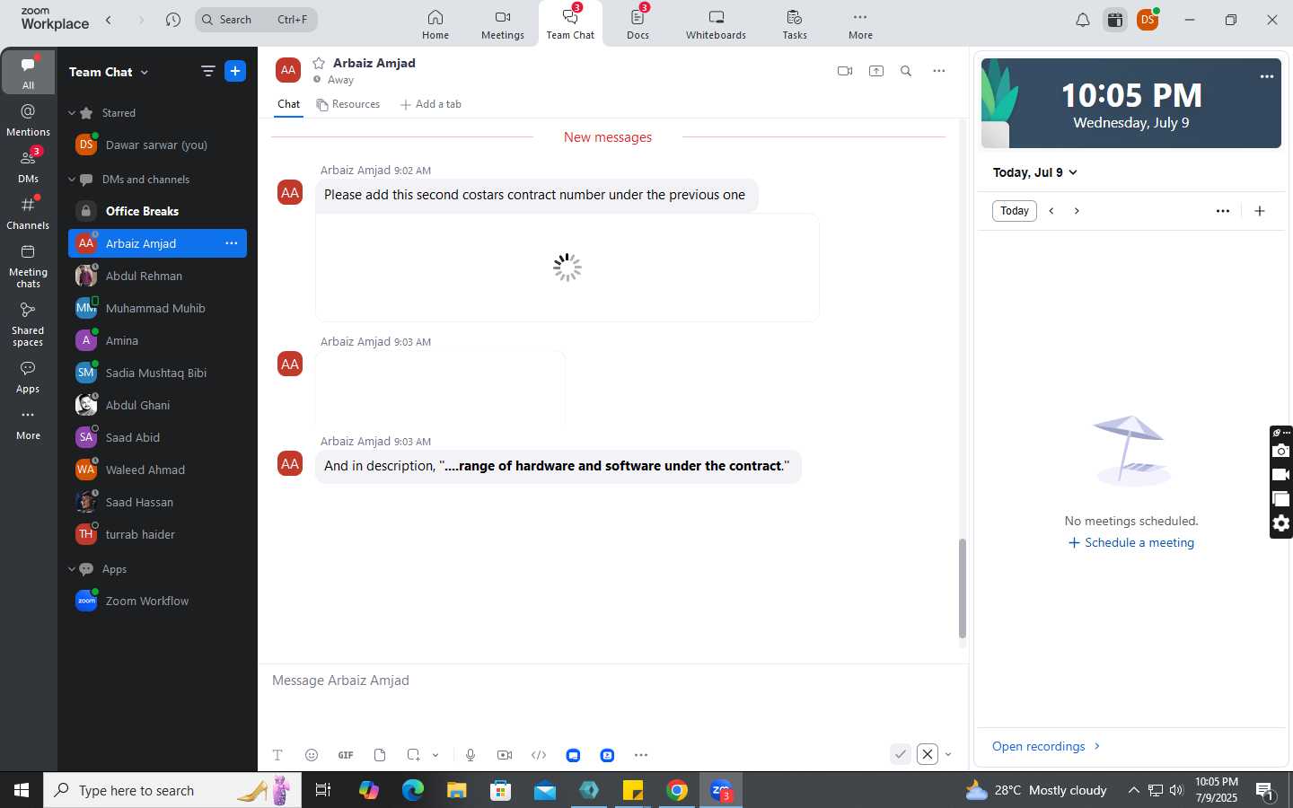Collapse the Apps section
Viewport: 1293px width, 808px height.
click(72, 569)
